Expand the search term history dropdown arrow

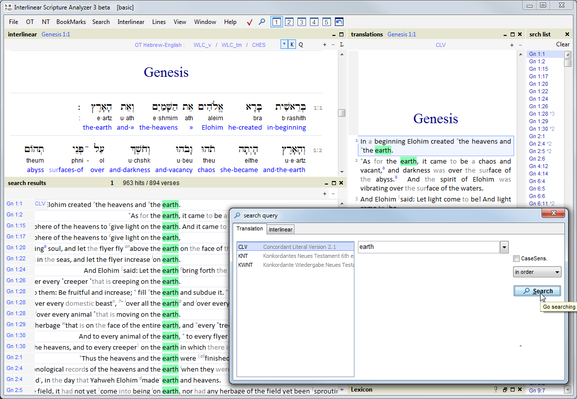(x=504, y=247)
